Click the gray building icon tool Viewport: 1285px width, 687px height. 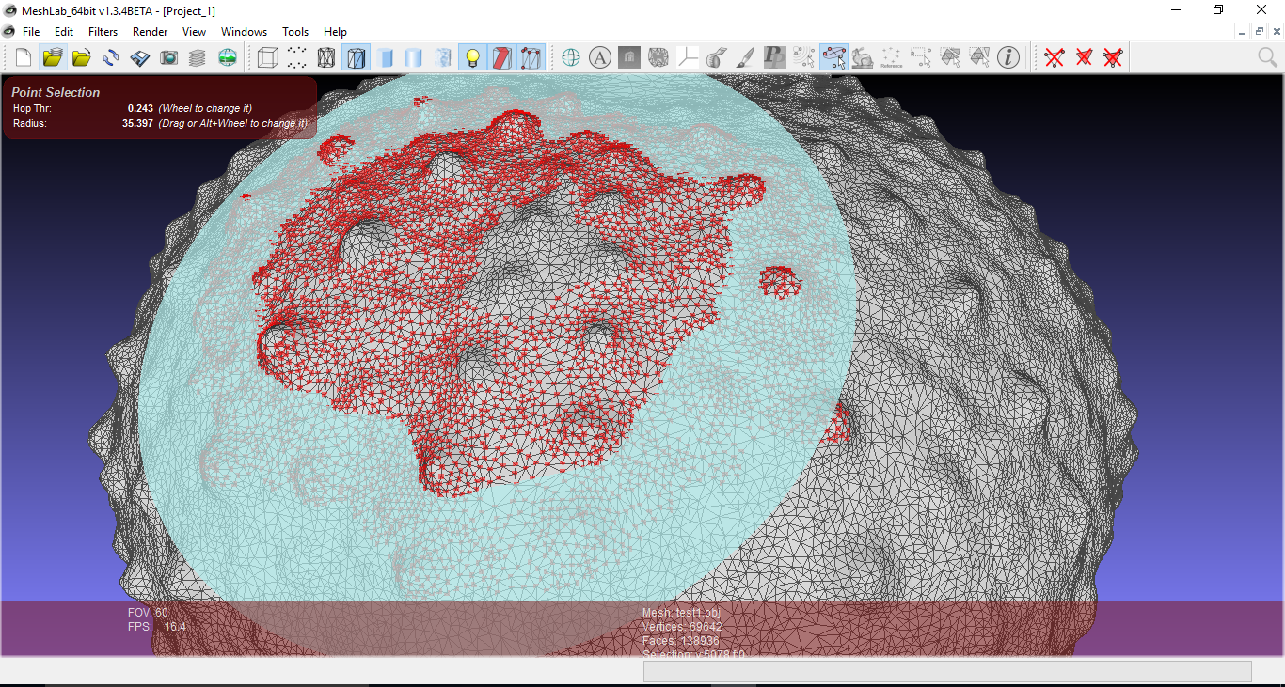pos(629,57)
